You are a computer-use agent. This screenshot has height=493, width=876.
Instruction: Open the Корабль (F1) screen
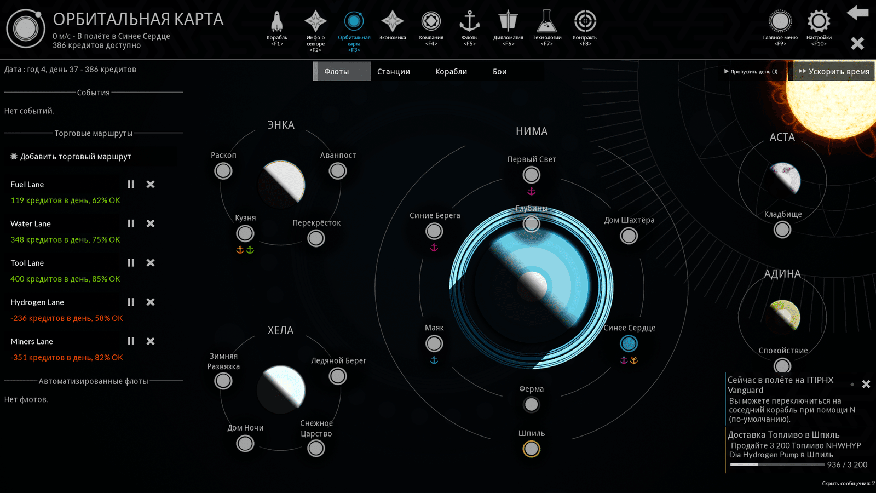click(x=277, y=22)
